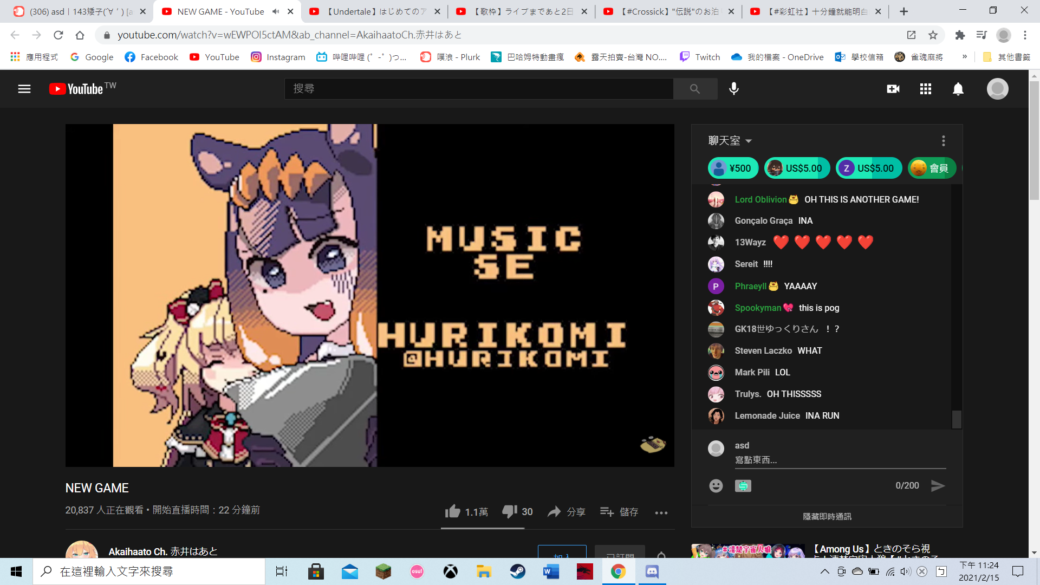The height and width of the screenshot is (585, 1040).
Task: Open the 噗浪 - Plurk bookmark
Action: (451, 57)
